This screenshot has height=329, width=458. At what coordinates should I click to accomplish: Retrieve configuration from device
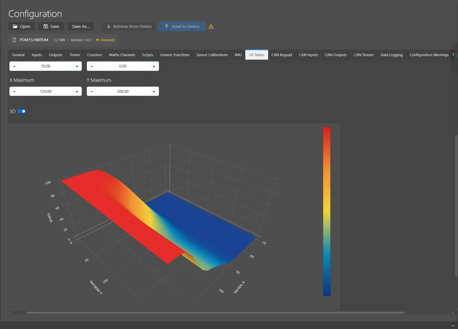pos(129,26)
